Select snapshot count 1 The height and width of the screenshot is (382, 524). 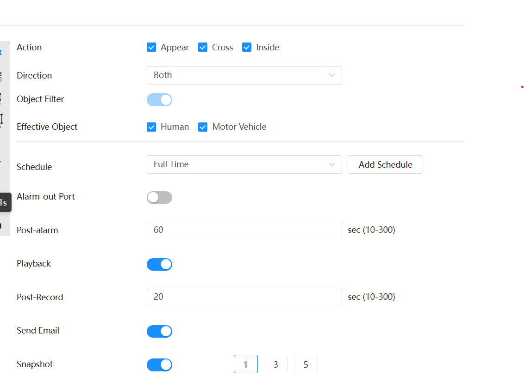point(246,364)
